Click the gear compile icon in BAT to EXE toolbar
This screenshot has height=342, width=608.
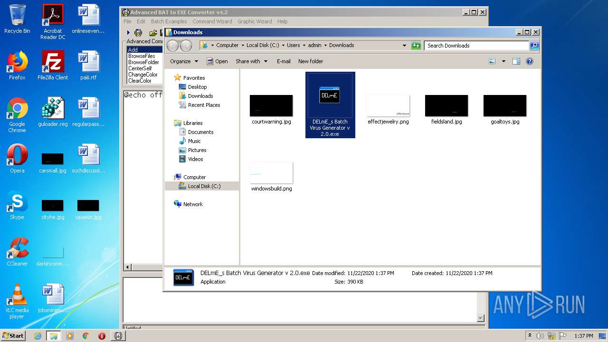(138, 33)
